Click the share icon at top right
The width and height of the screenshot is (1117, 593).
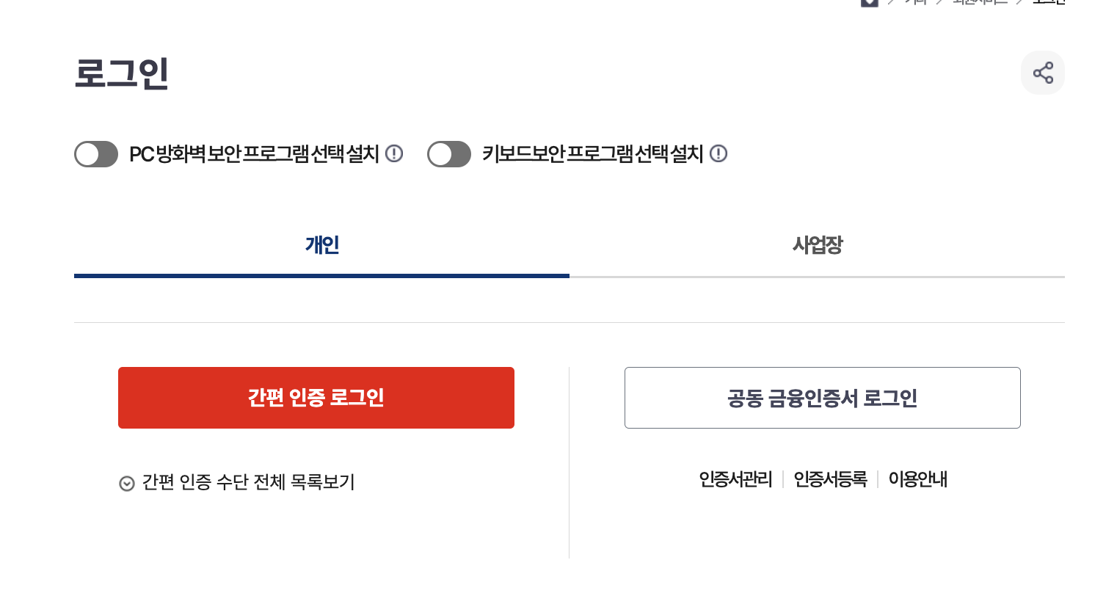(x=1043, y=73)
